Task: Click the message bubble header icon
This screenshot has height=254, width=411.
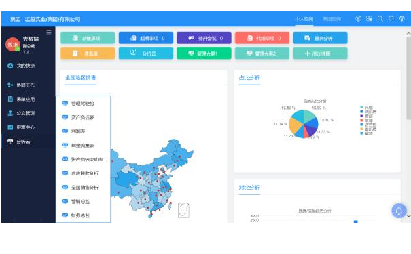Action: pos(391,18)
